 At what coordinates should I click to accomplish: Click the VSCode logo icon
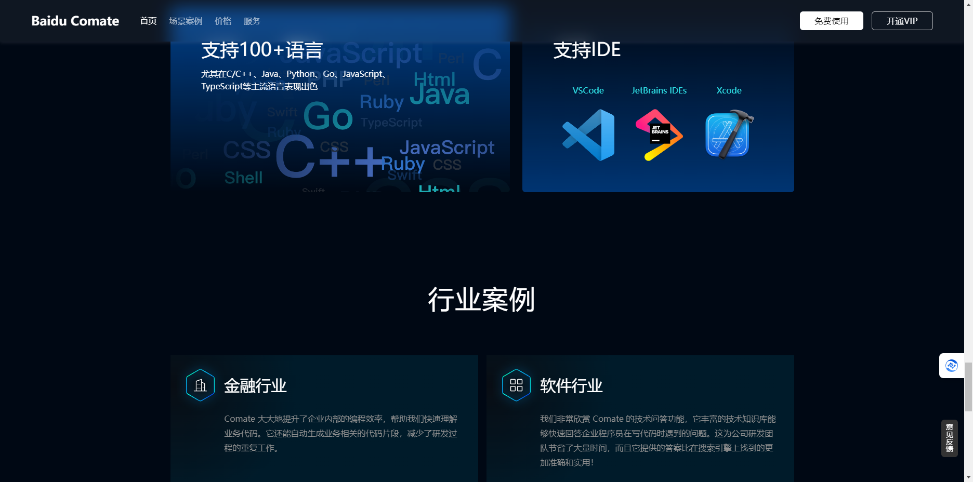coord(588,135)
